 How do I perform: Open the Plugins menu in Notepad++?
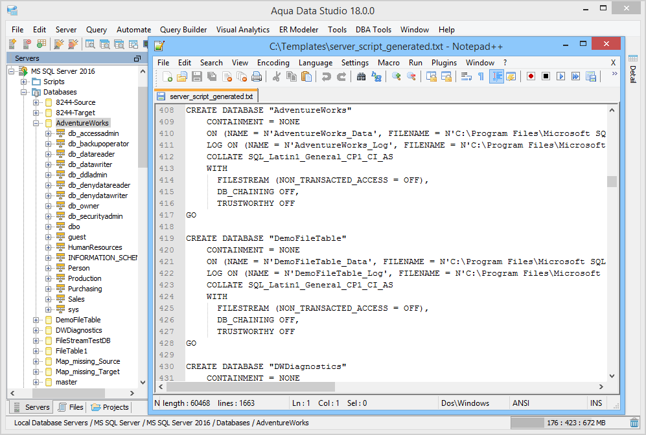coord(444,63)
